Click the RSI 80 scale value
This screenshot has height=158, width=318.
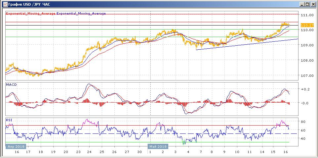pyautogui.click(x=303, y=122)
